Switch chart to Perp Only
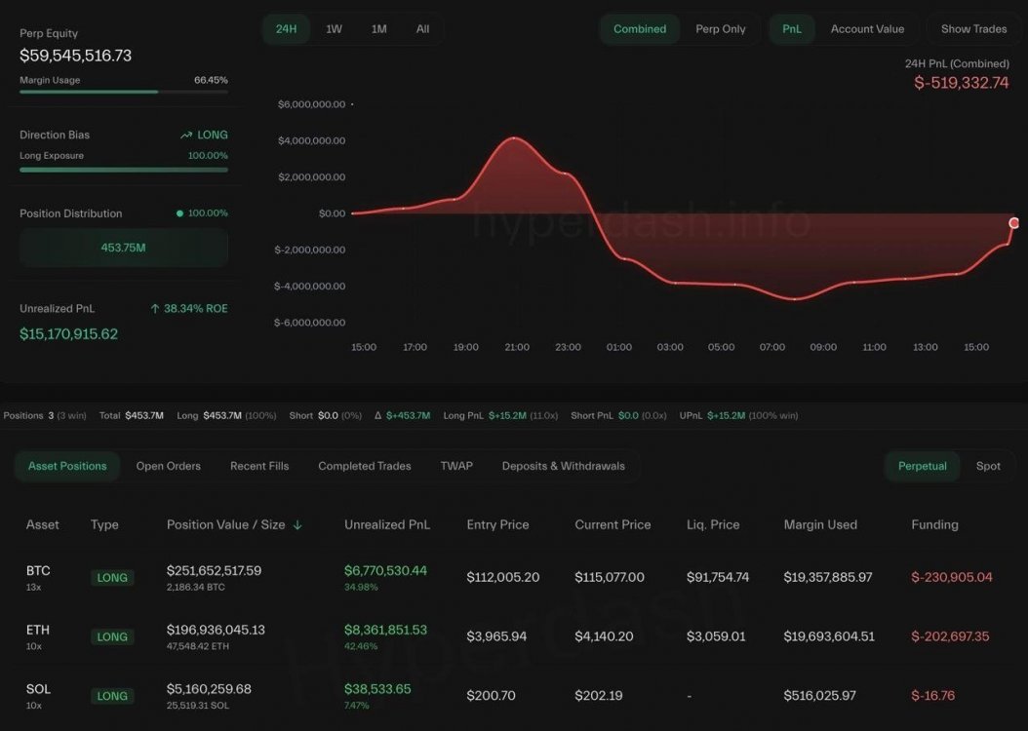 click(x=721, y=29)
